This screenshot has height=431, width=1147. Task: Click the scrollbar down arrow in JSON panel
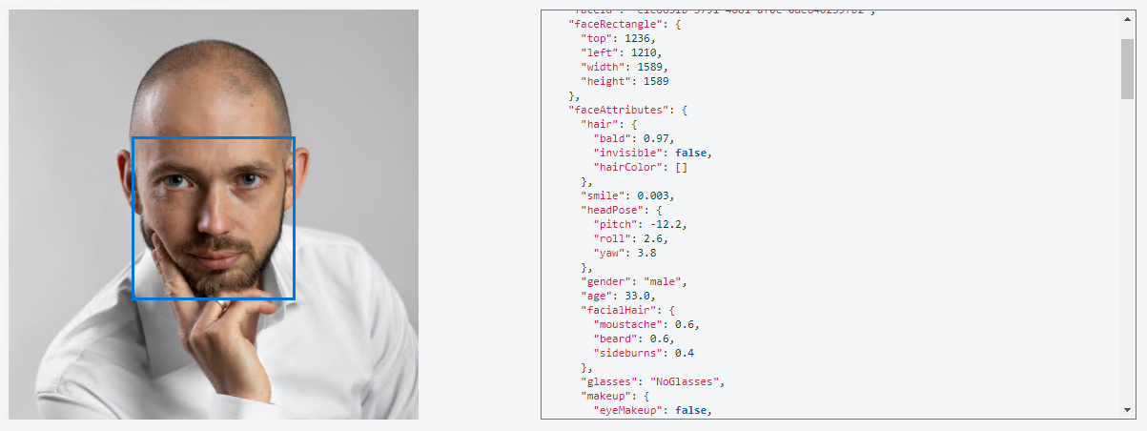(1127, 410)
